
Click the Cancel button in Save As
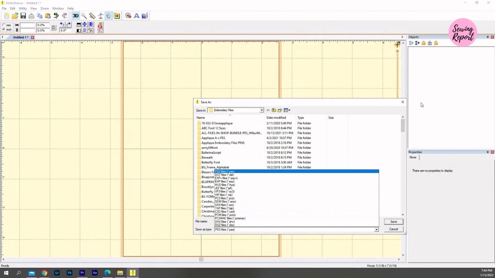click(x=394, y=229)
